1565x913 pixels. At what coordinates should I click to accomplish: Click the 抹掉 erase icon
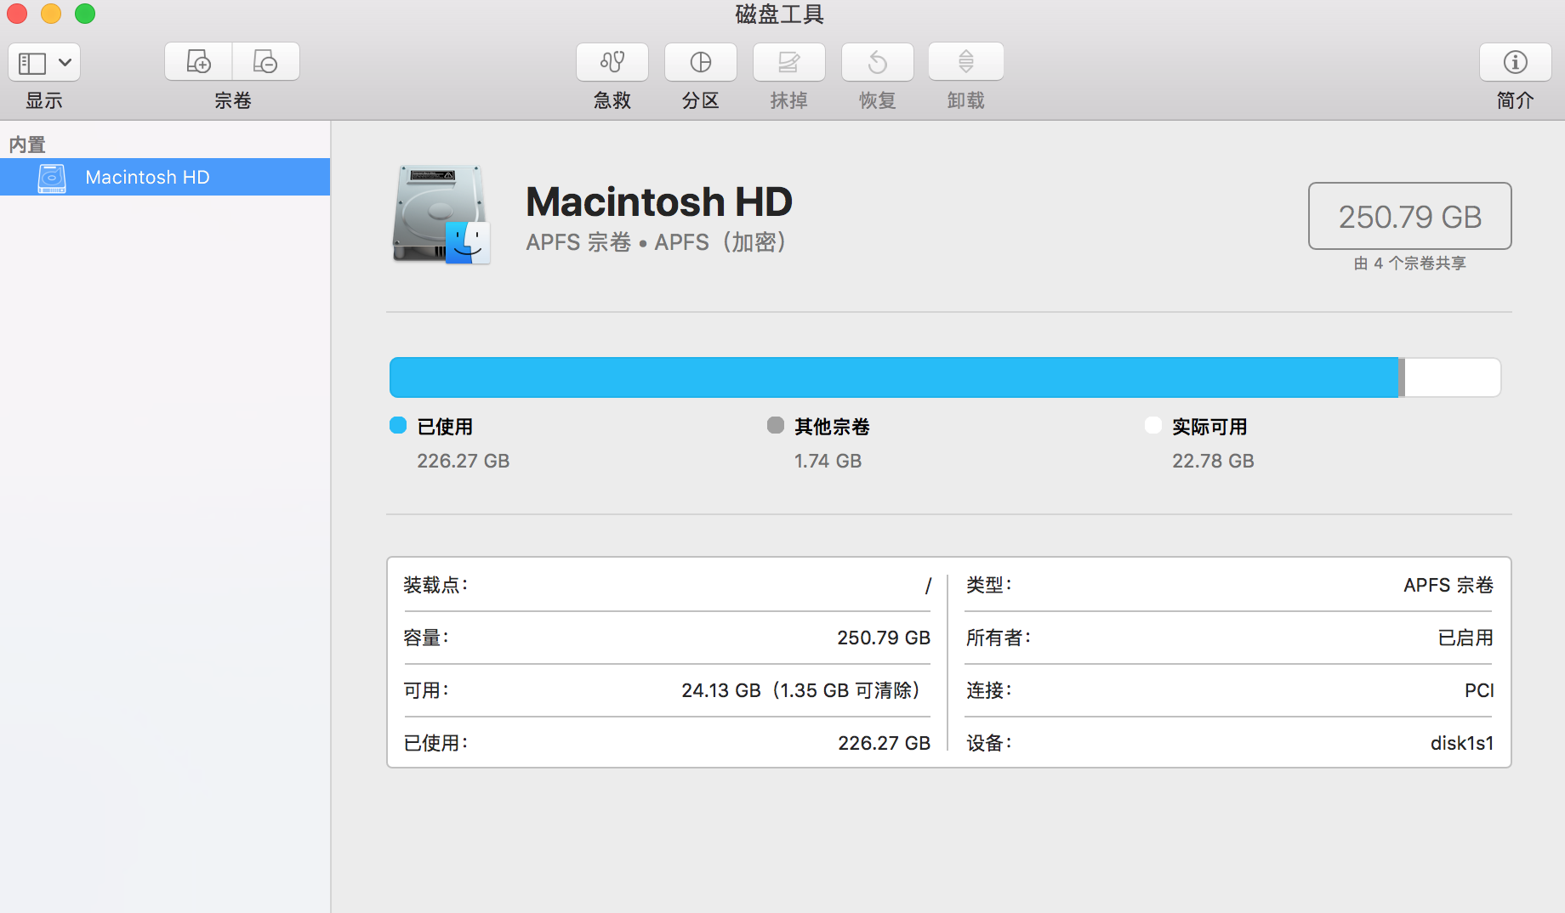click(789, 62)
